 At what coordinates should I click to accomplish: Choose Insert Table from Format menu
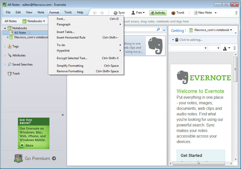coord(66,32)
